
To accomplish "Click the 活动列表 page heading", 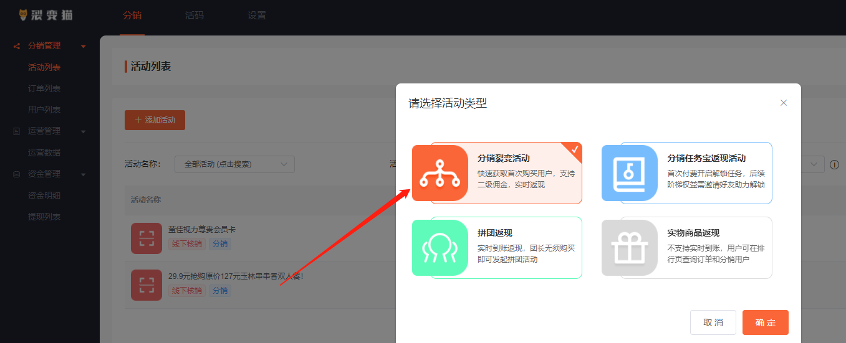I will [x=151, y=67].
